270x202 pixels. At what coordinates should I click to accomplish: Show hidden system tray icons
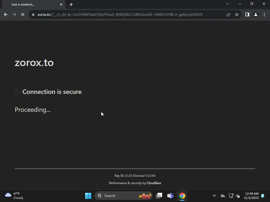click(214, 196)
